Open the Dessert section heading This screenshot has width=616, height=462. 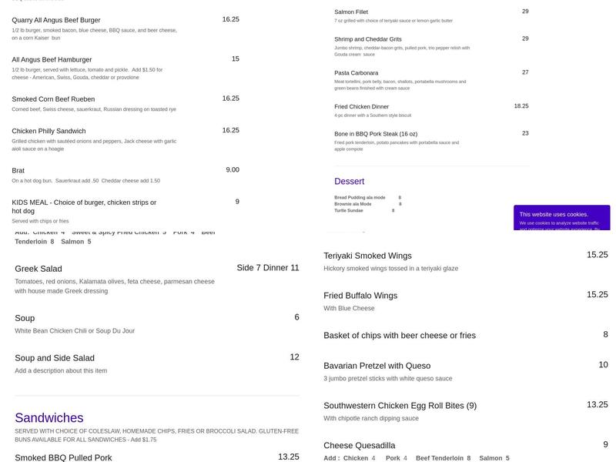(348, 181)
